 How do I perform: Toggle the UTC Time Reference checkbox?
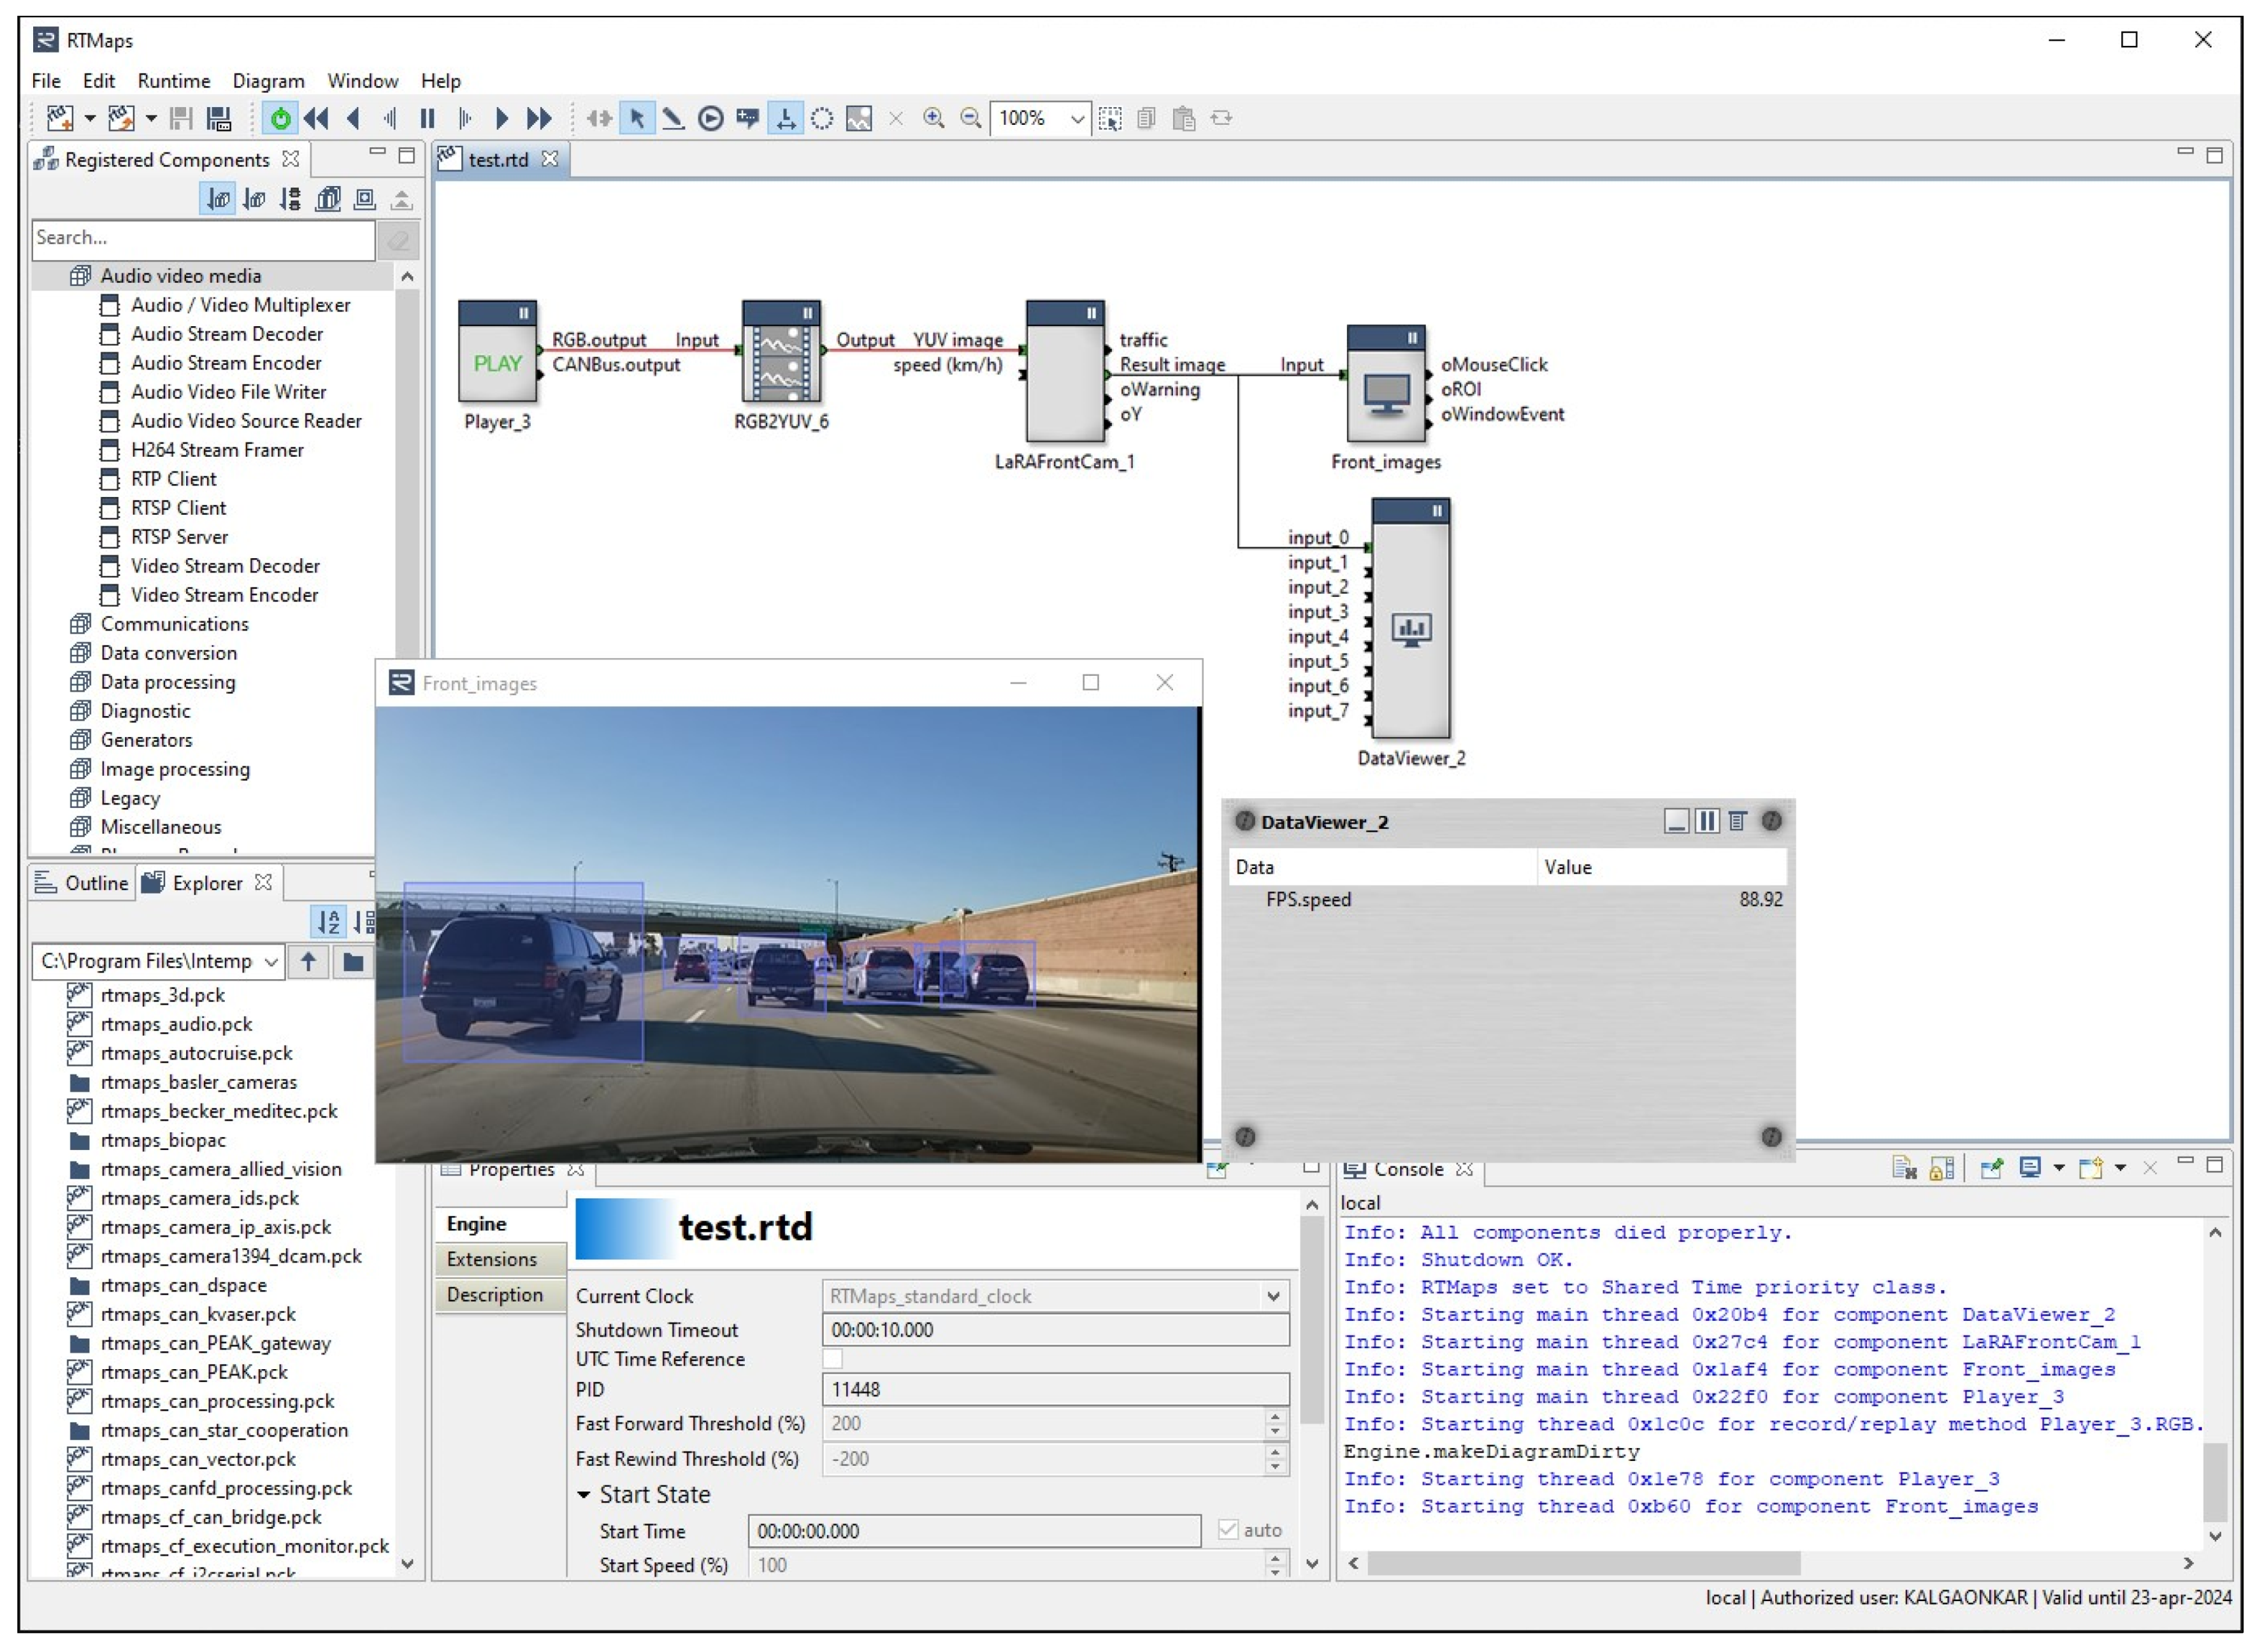pyautogui.click(x=832, y=1359)
